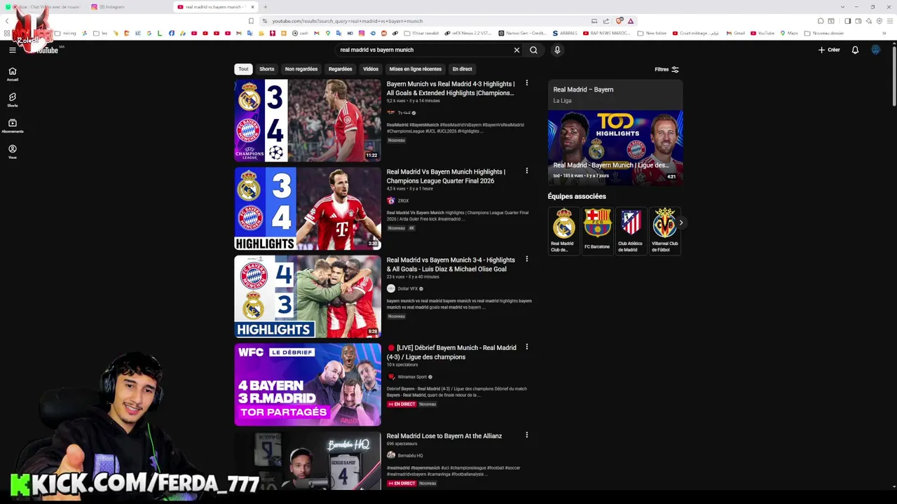Open the WFC Le Débrief live thumbnail
Screen dimensions: 897x504
308,384
